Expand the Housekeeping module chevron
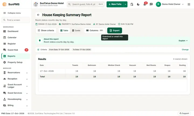The height and width of the screenshot is (116, 194). [x=27, y=100]
